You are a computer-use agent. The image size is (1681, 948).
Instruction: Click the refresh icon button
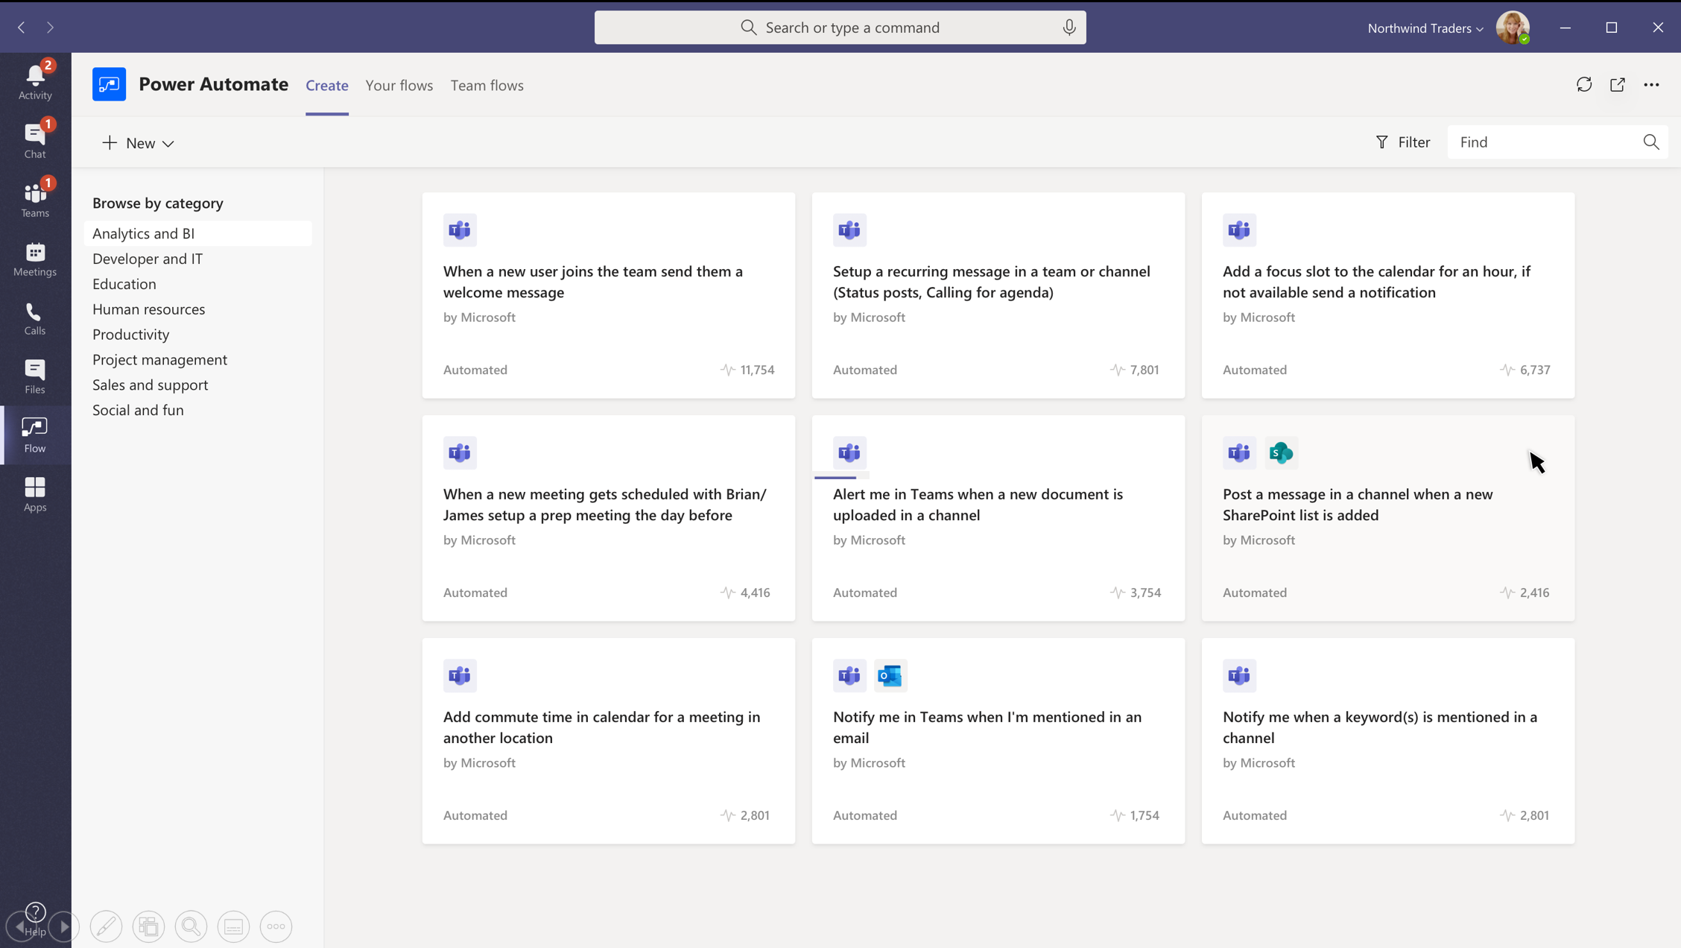[1583, 84]
